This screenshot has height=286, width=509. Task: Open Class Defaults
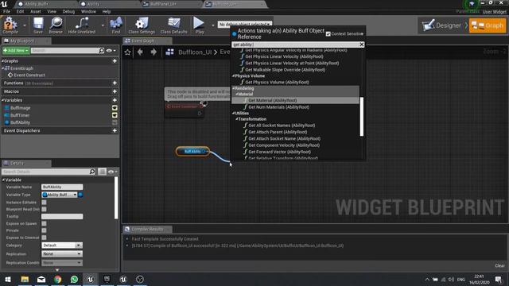pos(173,25)
